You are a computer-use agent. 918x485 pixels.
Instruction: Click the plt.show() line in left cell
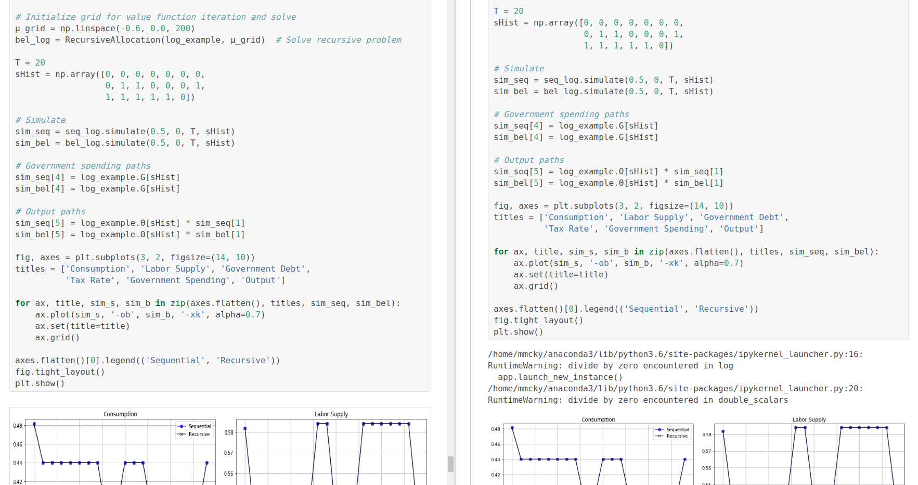(x=40, y=383)
